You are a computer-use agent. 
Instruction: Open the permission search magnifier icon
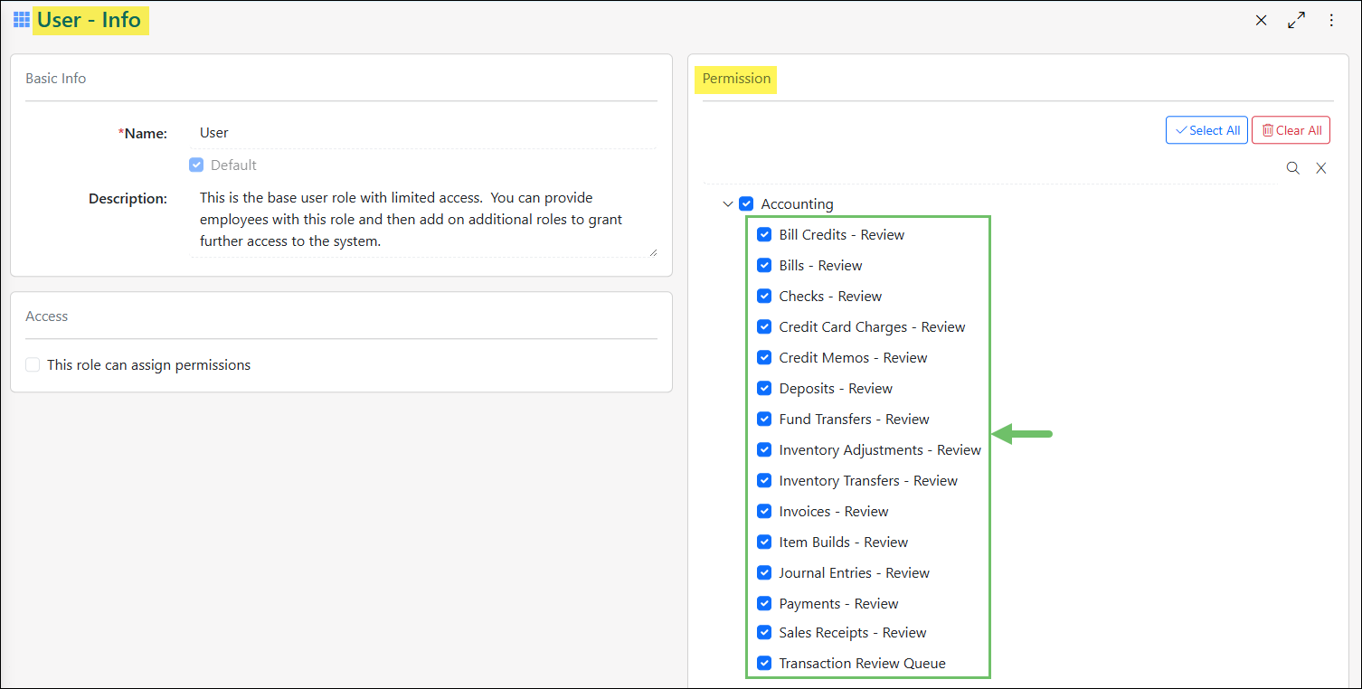(1293, 168)
